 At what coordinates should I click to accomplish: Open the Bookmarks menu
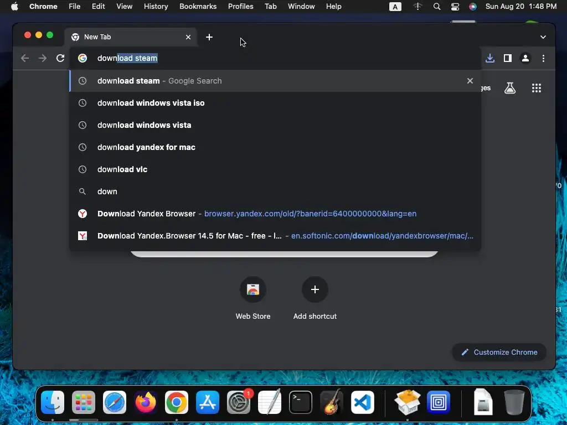coord(198,7)
